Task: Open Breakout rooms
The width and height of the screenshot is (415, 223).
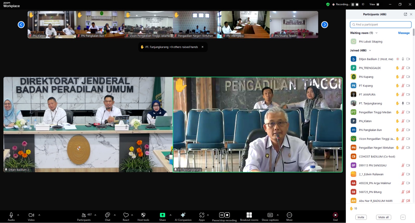Action: coord(249,217)
